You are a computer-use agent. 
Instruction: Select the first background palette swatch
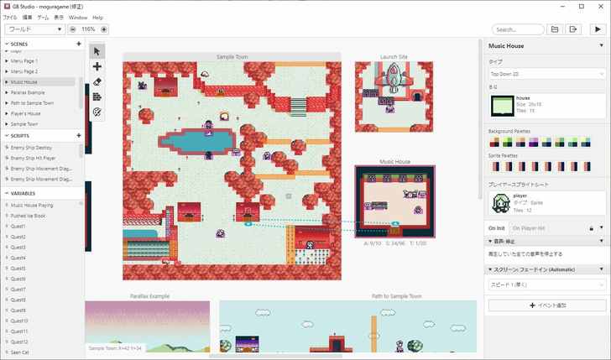[x=494, y=142]
